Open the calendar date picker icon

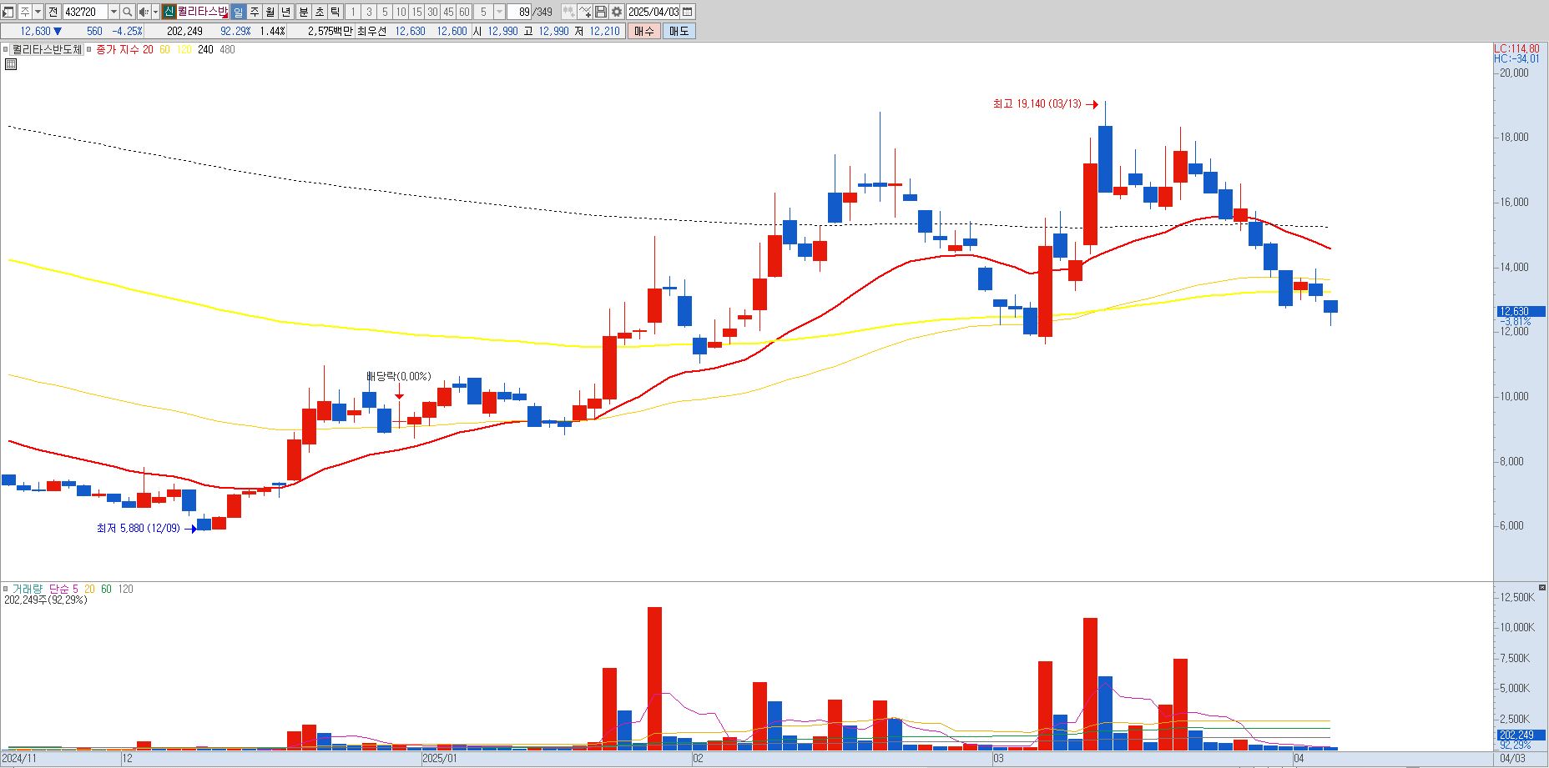(x=688, y=12)
